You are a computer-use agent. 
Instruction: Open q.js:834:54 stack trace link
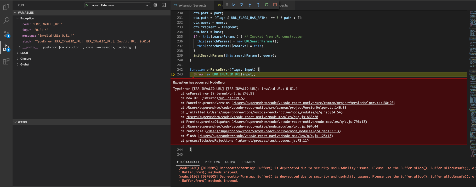point(275,112)
